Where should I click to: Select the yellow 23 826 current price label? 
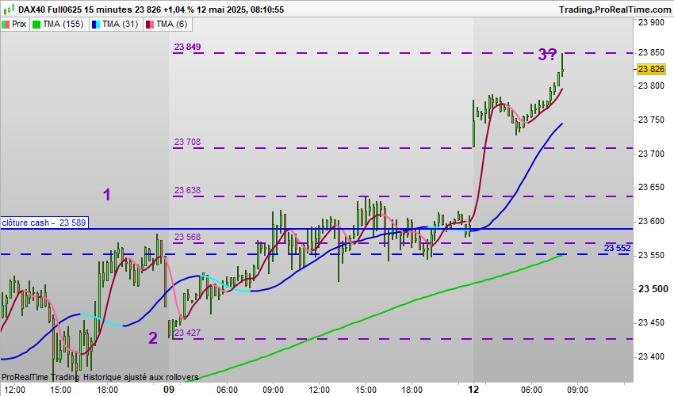651,69
